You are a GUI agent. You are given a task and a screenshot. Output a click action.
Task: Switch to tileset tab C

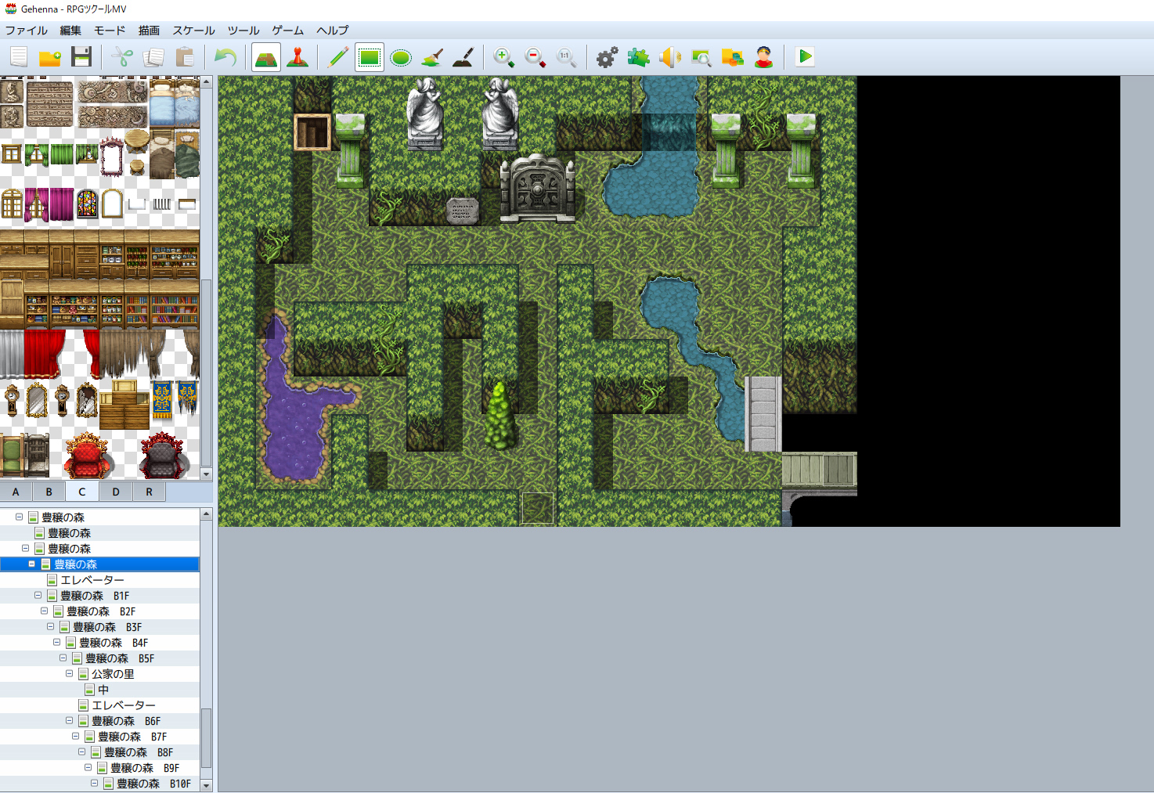pos(81,492)
